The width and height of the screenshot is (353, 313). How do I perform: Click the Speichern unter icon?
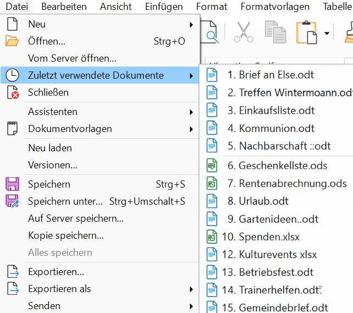coord(12,201)
